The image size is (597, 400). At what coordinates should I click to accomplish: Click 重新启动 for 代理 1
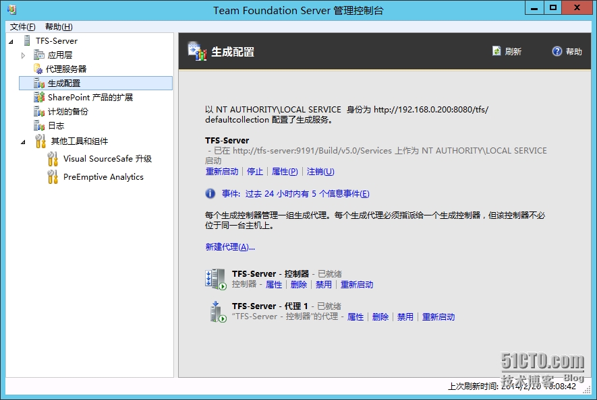(x=438, y=316)
